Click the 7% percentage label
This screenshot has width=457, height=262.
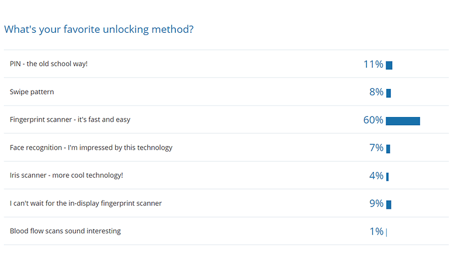pos(376,147)
